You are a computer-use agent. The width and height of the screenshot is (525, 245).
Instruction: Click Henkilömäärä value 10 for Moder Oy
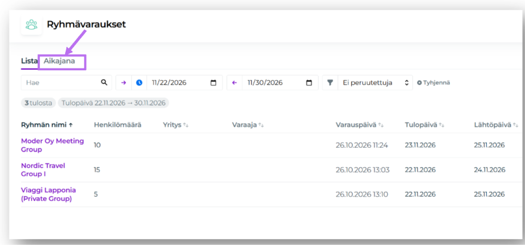coord(97,145)
